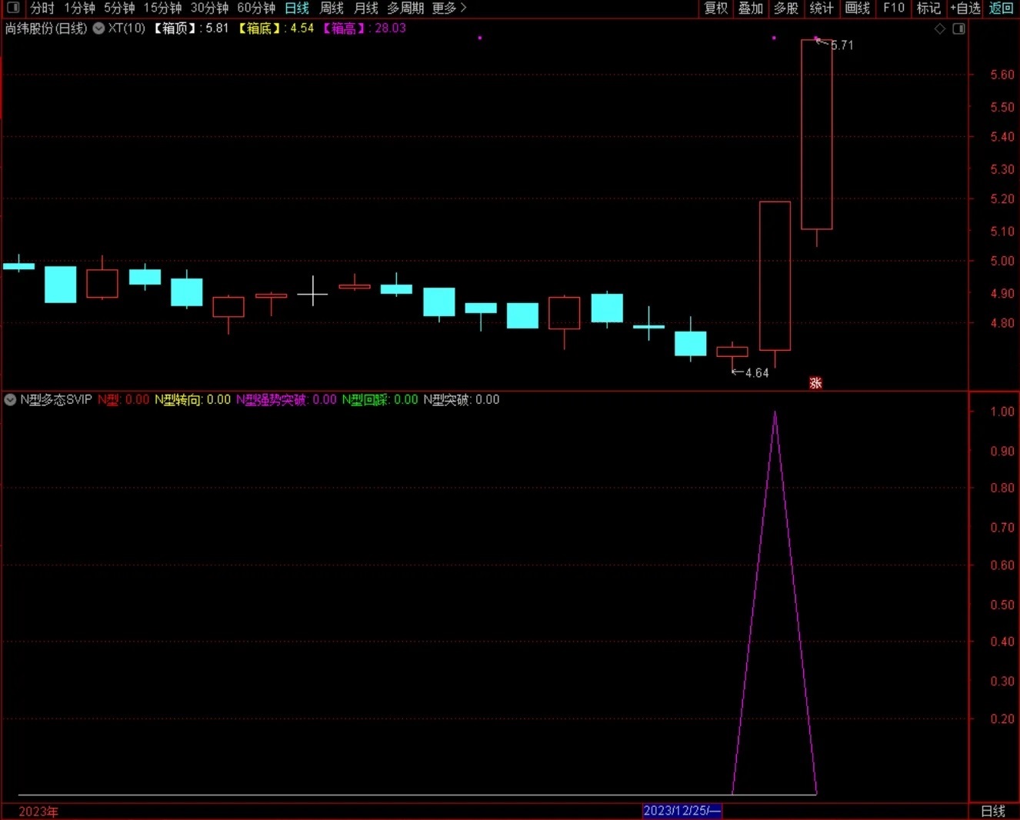
Task: Click the diamond icon in chart corner
Action: coord(939,28)
